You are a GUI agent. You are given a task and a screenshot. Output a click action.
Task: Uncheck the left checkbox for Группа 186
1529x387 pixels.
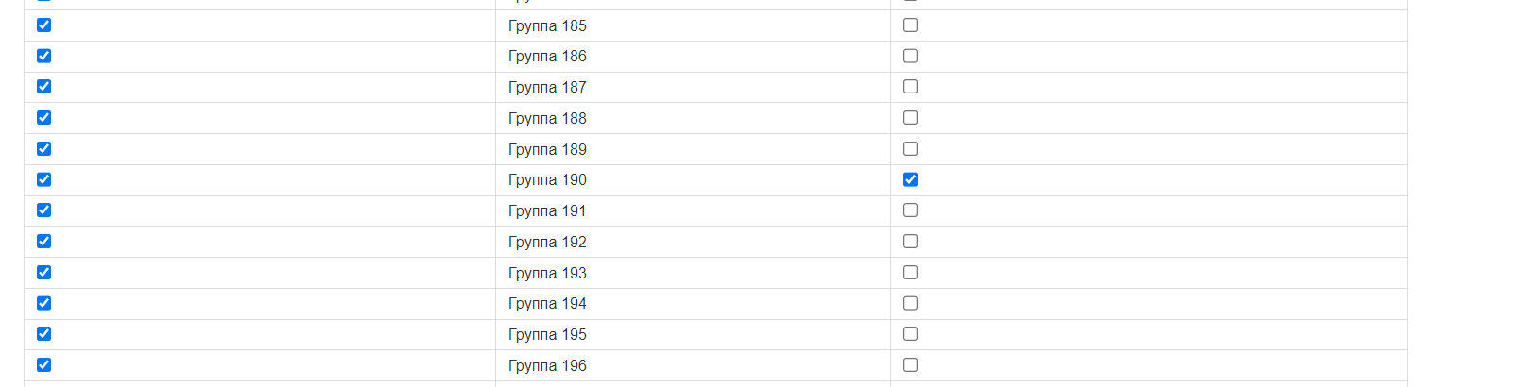click(44, 56)
